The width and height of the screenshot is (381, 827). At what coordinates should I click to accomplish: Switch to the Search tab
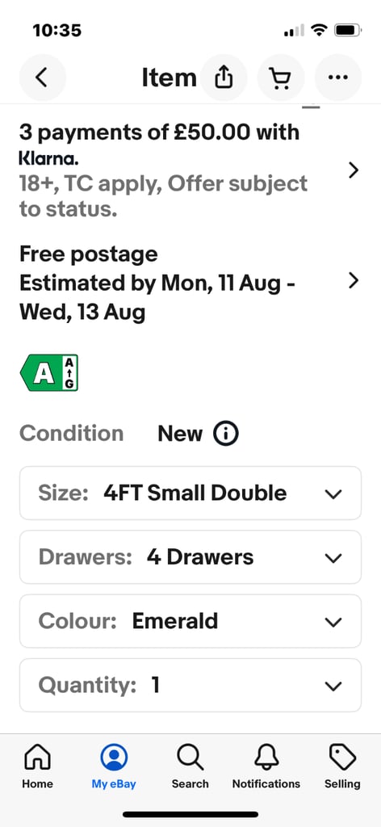point(190,766)
